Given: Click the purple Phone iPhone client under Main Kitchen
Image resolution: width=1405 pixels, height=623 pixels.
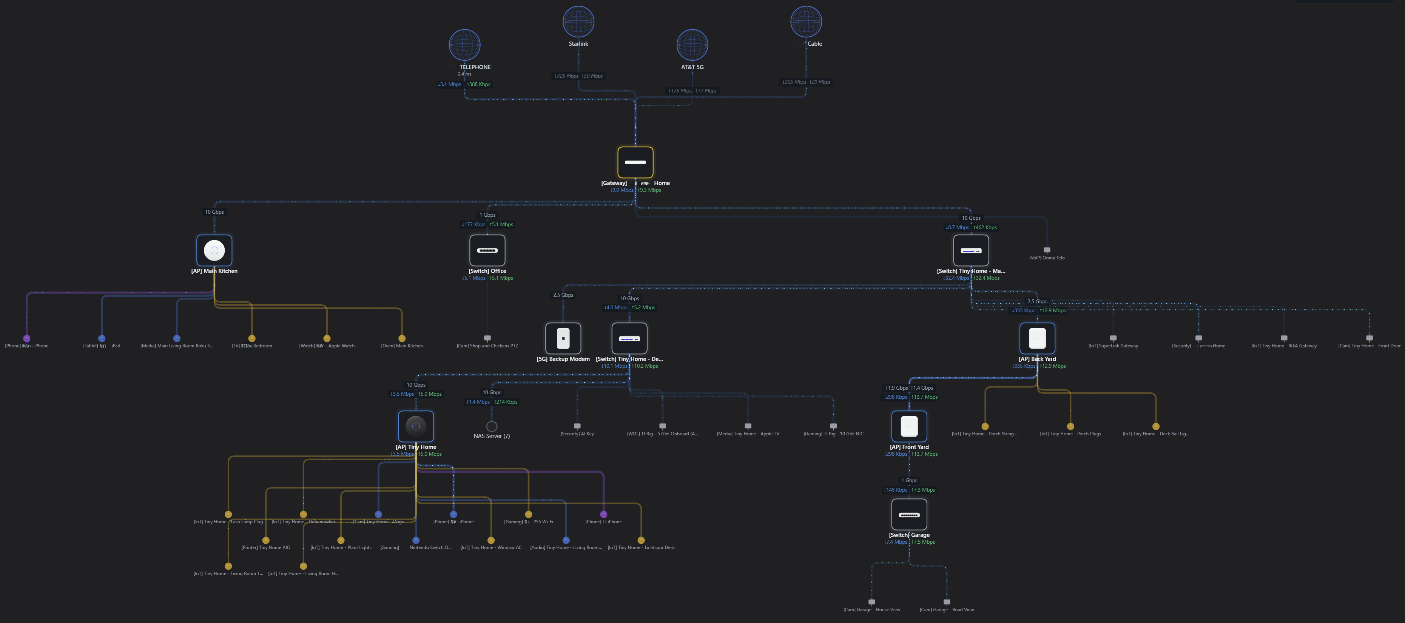Looking at the screenshot, I should [x=27, y=338].
